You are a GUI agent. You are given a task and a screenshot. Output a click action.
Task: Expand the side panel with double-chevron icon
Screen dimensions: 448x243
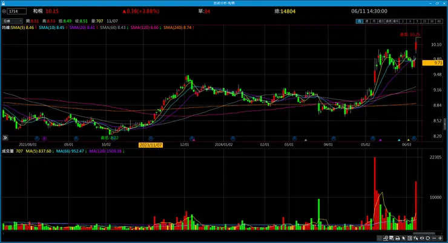pos(5,138)
